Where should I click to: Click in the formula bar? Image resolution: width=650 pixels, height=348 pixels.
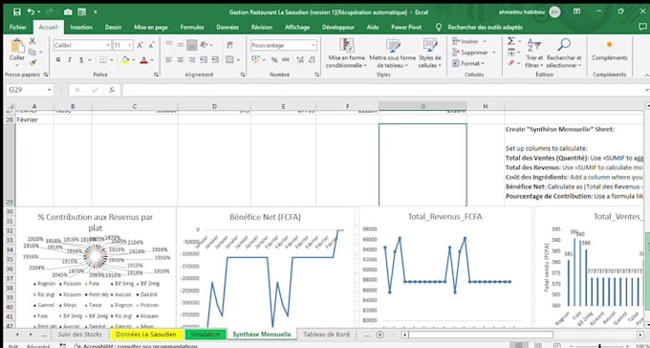click(383, 90)
